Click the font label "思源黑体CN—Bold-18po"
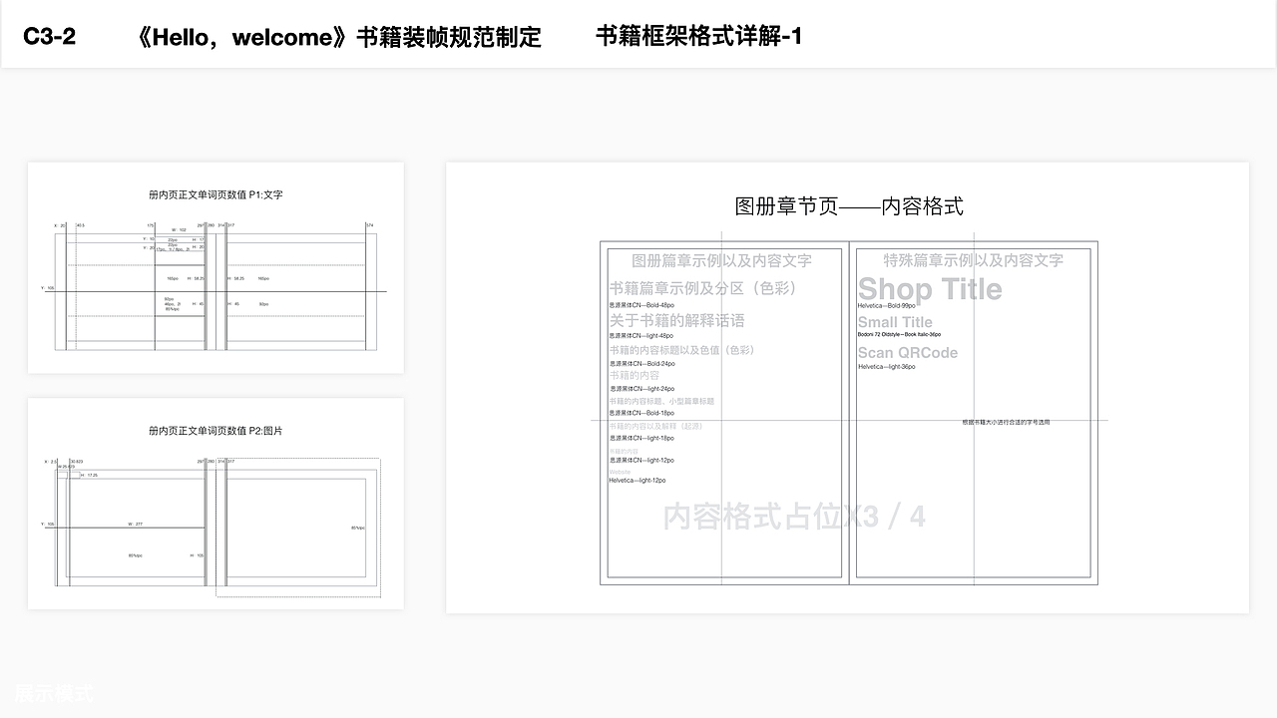 click(641, 413)
